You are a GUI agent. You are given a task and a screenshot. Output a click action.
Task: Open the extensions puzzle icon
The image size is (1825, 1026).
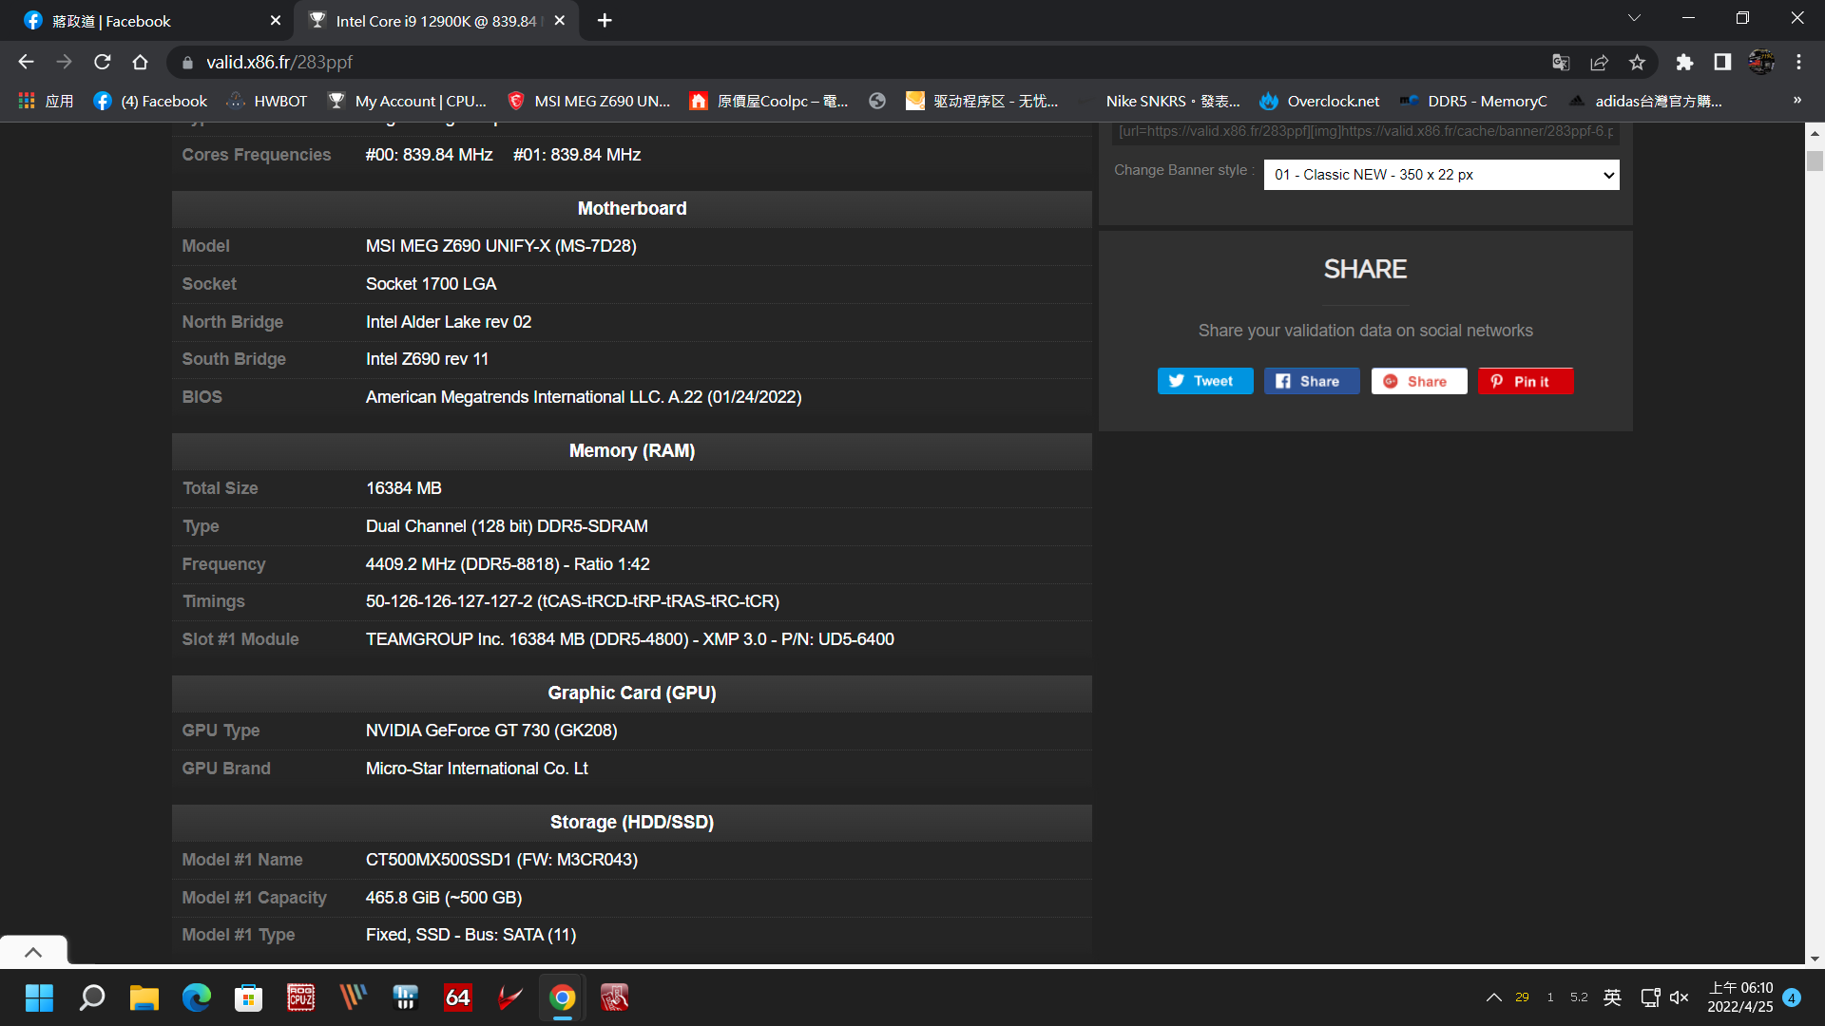pyautogui.click(x=1684, y=62)
